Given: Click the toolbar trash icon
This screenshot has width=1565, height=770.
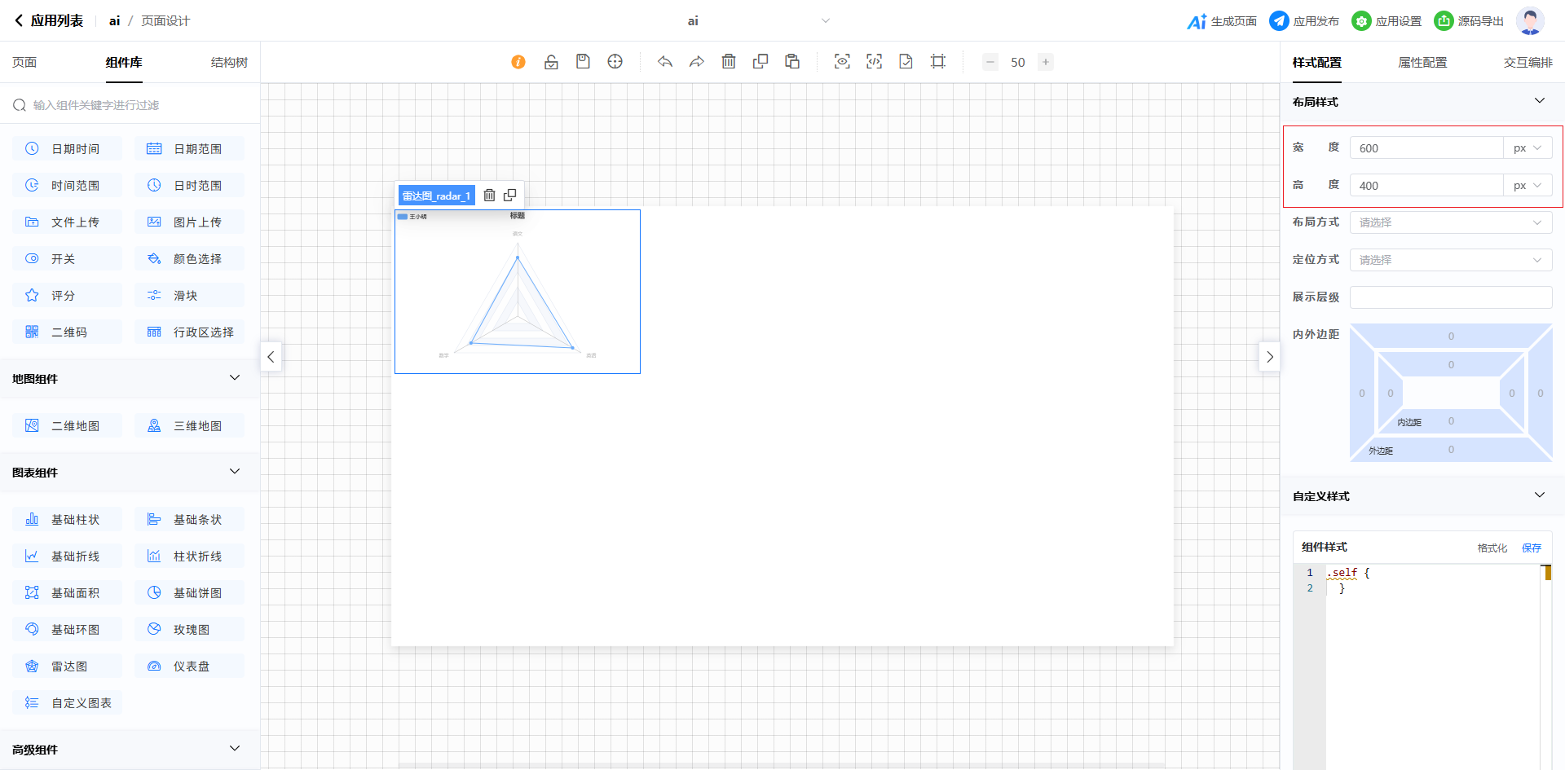Looking at the screenshot, I should pos(729,62).
